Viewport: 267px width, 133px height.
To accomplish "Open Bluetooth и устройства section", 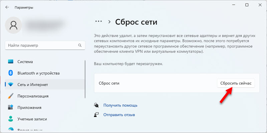I will point(38,73).
